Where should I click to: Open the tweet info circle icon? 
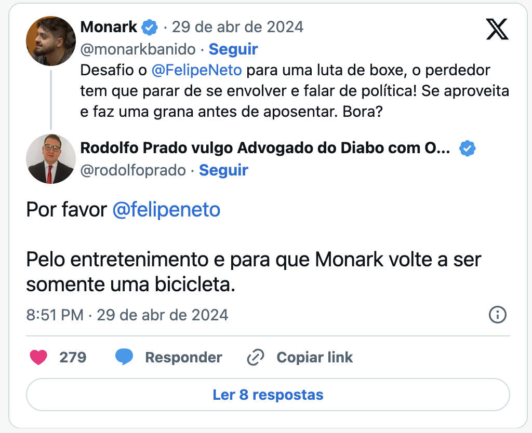(497, 315)
